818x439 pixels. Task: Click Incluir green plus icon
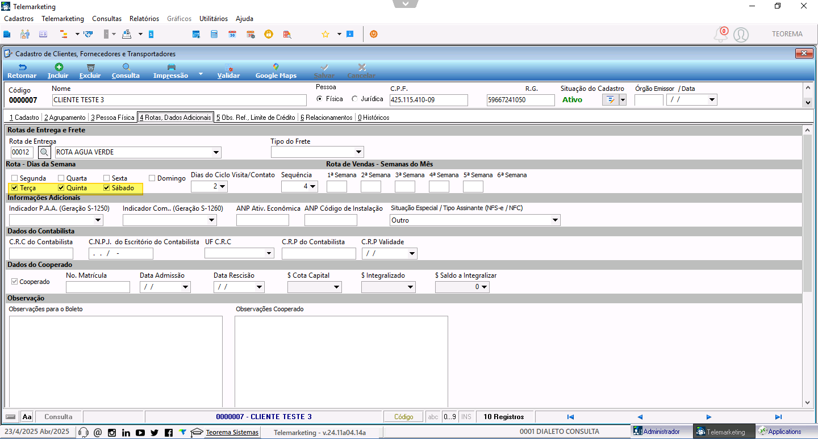click(59, 67)
